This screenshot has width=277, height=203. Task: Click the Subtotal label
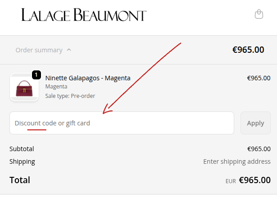pos(22,149)
